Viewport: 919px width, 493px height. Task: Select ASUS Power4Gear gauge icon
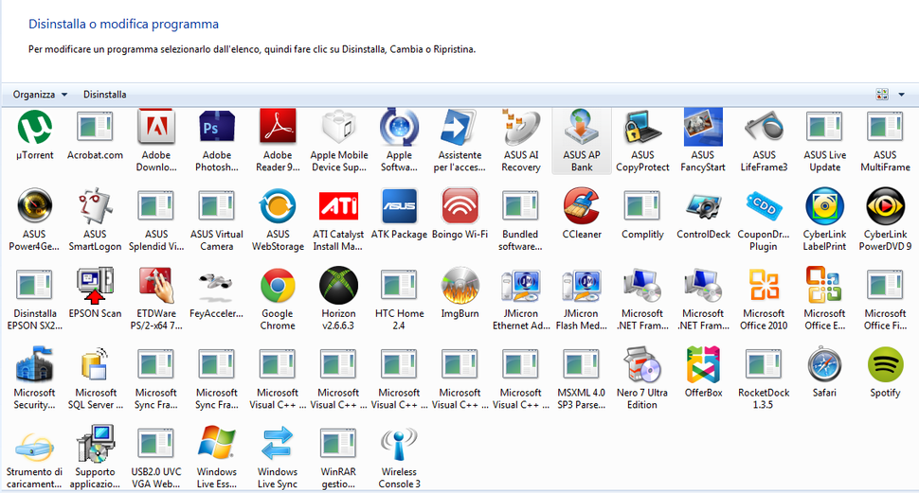[34, 206]
